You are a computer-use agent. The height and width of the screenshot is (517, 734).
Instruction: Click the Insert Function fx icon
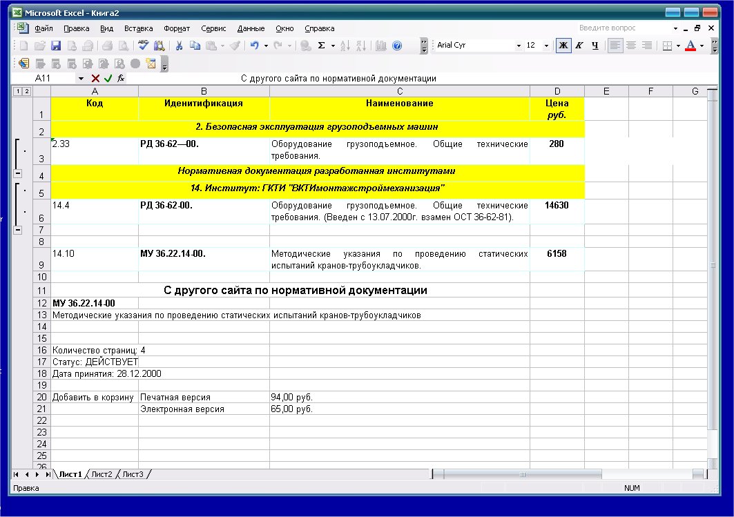121,78
